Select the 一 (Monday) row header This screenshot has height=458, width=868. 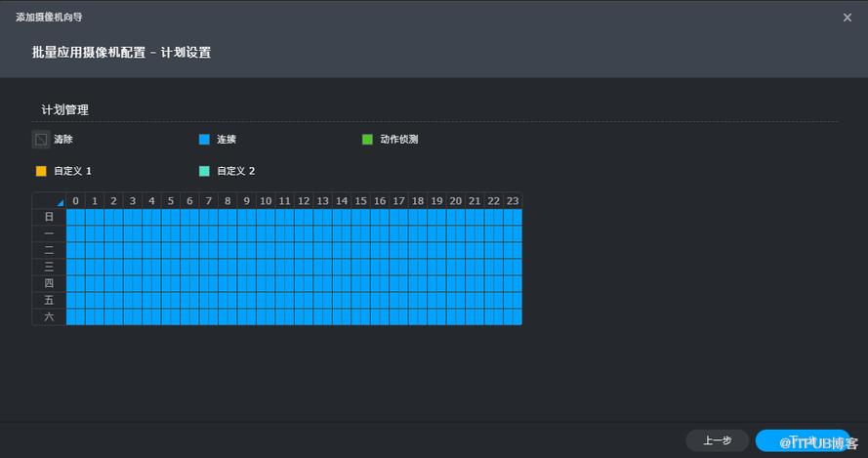coord(49,233)
